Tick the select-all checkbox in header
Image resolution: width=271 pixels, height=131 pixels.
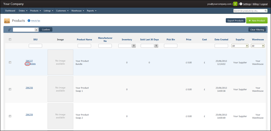click(x=10, y=40)
